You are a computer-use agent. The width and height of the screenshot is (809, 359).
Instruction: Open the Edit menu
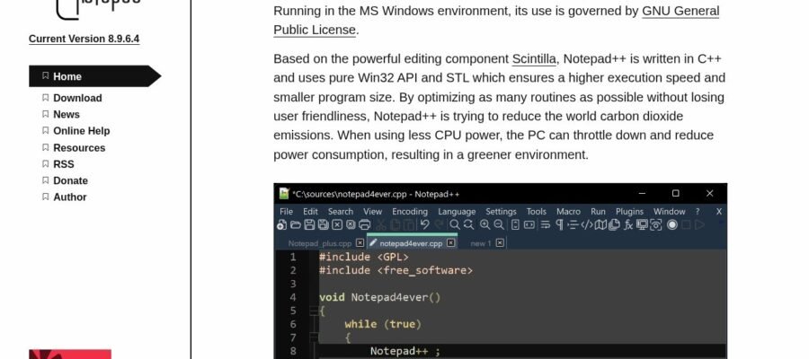(x=311, y=211)
